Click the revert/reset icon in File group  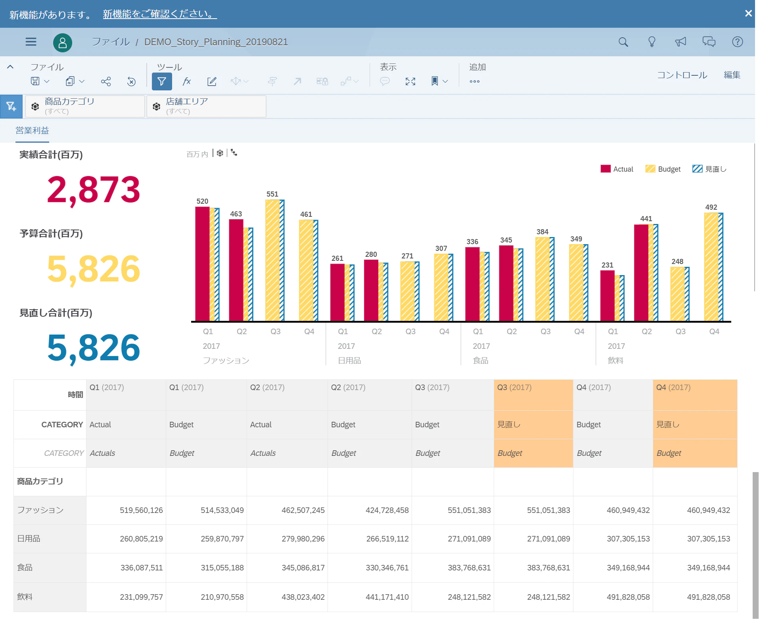(131, 81)
